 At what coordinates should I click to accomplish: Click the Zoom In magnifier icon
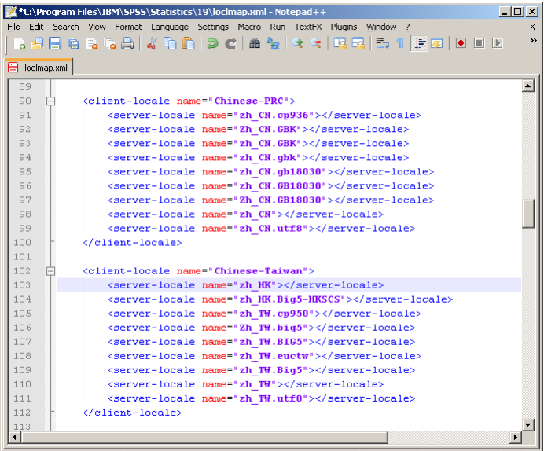click(298, 44)
